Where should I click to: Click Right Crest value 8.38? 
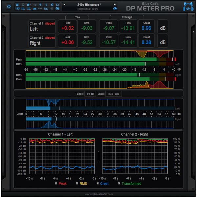coord(146,42)
